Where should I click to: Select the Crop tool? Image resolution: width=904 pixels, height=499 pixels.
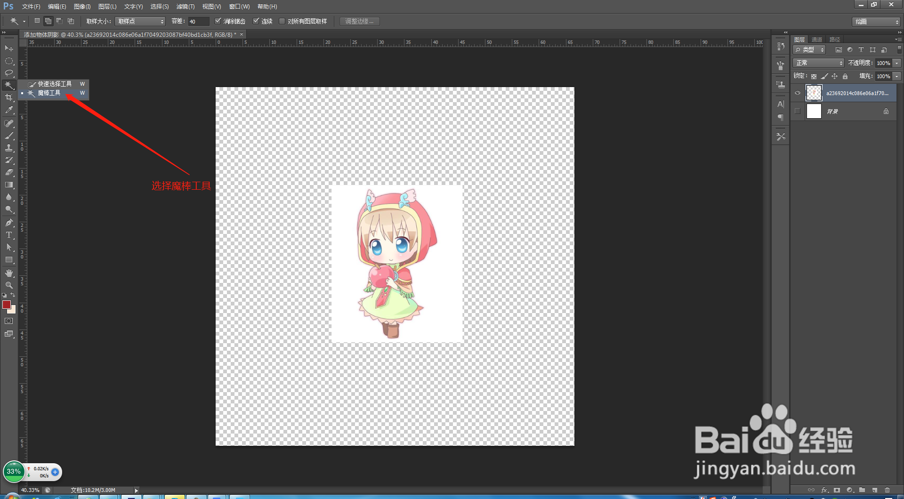click(9, 97)
